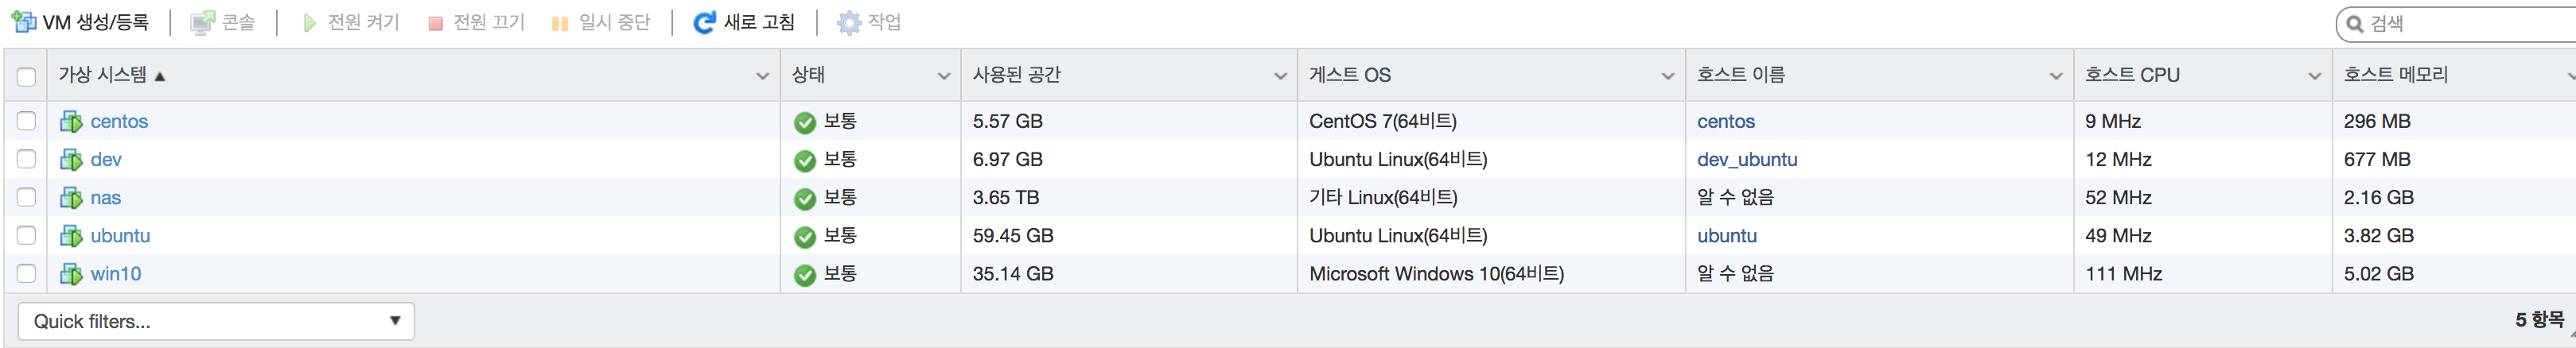Click the VM icon beside dev
2576x348 pixels.
[71, 159]
